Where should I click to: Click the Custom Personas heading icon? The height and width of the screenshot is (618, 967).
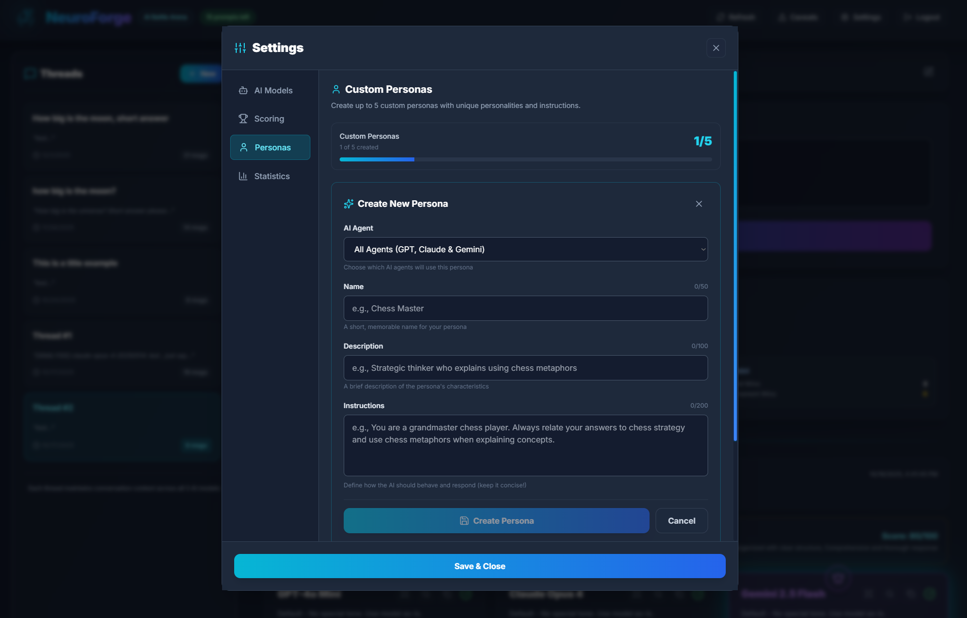336,89
